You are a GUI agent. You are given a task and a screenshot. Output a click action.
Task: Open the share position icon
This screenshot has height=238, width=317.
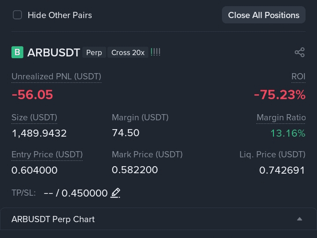click(x=300, y=52)
